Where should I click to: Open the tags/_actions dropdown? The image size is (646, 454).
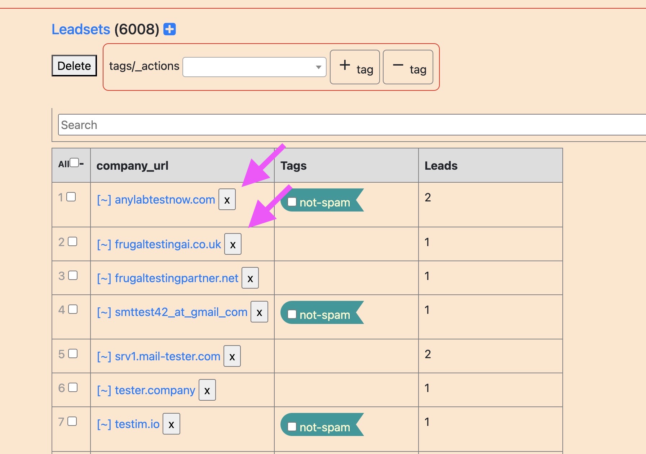pyautogui.click(x=255, y=67)
